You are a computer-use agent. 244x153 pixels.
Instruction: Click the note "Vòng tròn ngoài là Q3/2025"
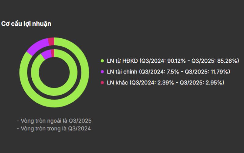click(54, 120)
